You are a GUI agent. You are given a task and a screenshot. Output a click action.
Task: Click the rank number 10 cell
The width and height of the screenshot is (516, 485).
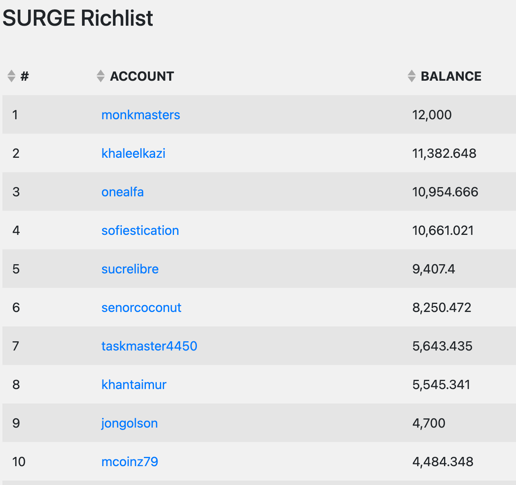[x=19, y=462]
